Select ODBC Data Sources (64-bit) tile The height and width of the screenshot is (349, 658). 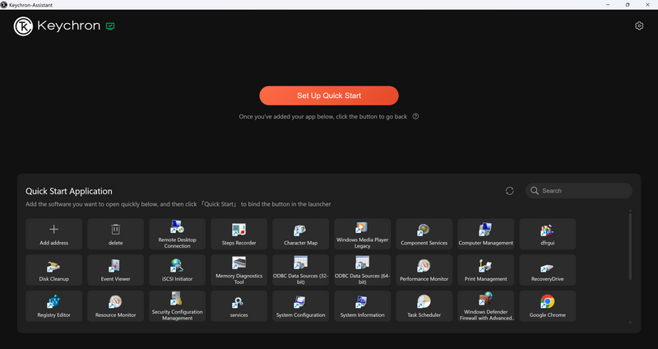tap(362, 270)
